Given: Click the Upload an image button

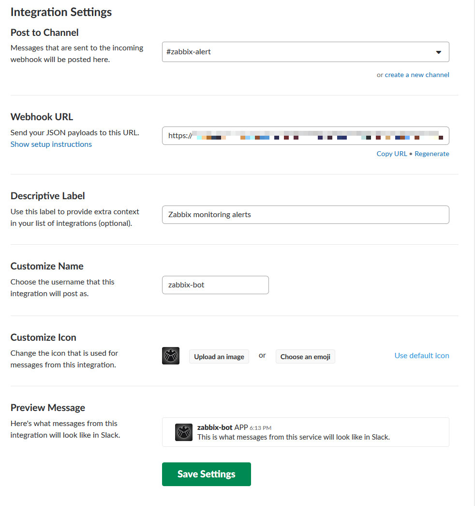Looking at the screenshot, I should (219, 357).
